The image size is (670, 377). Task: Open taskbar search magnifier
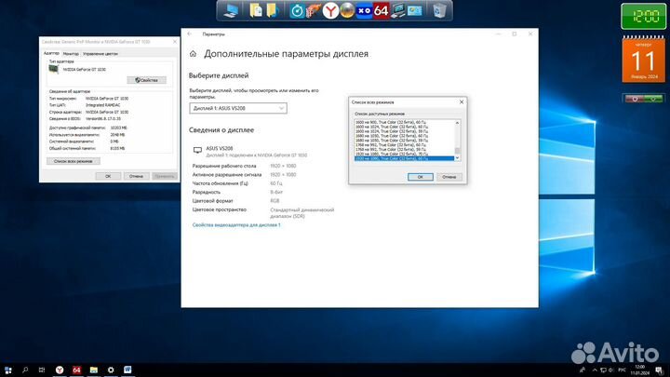click(x=25, y=370)
